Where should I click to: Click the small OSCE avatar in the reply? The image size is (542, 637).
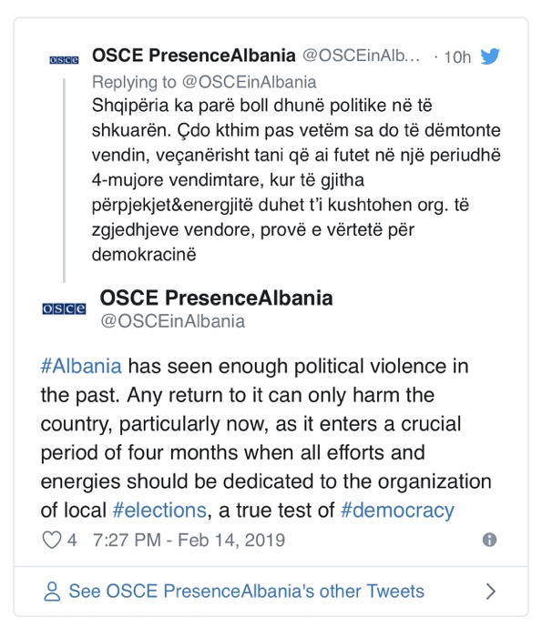tap(64, 60)
